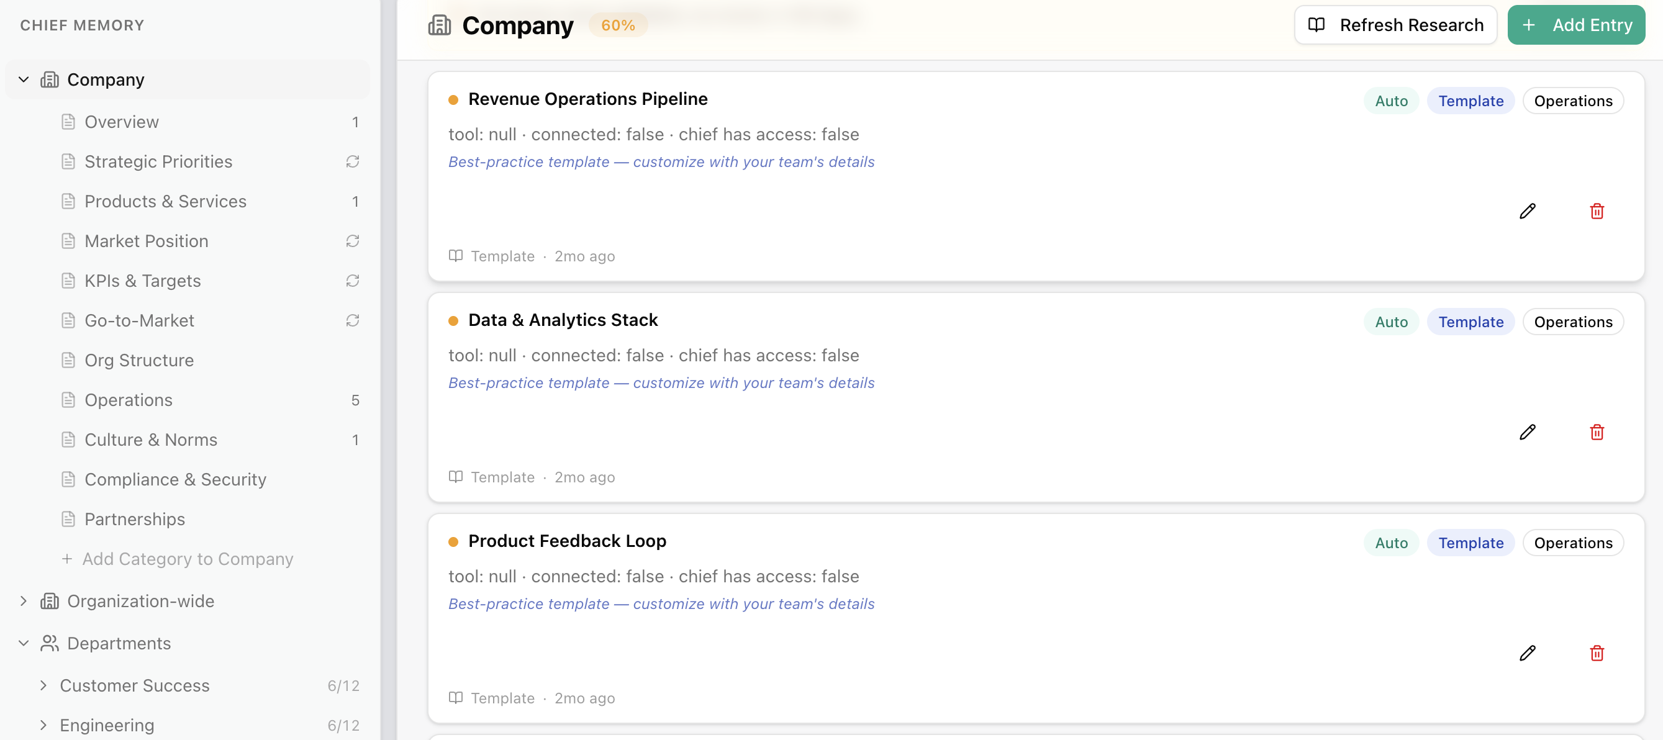Click refresh icon beside Market Position

pyautogui.click(x=353, y=241)
